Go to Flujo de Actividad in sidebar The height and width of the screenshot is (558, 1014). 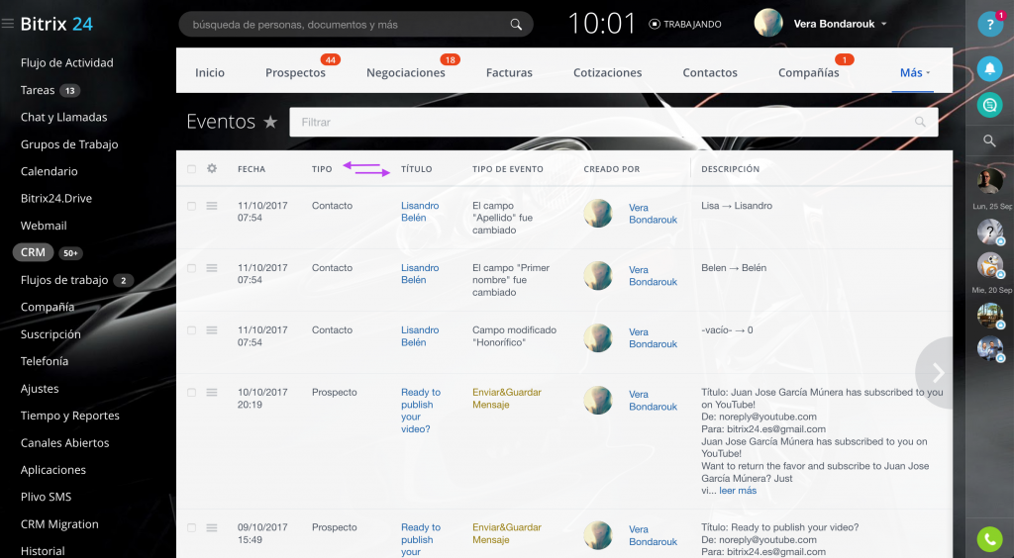pyautogui.click(x=67, y=62)
